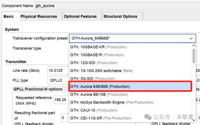Choose GTH: 3G-SDI preset
Screen dimensions: 200x125
pyautogui.click(x=130, y=79)
